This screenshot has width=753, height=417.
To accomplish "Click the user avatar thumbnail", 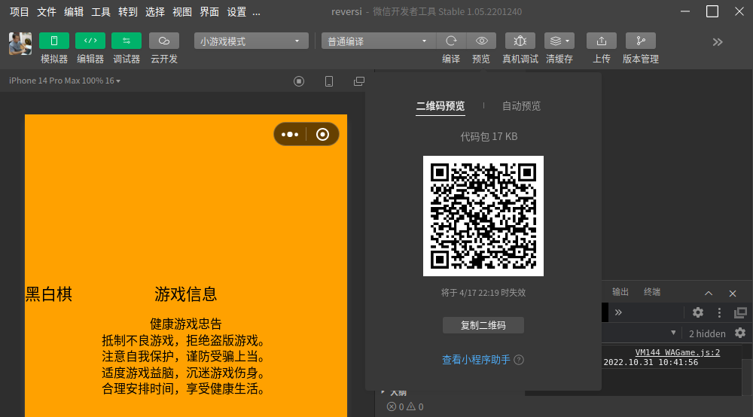I will point(20,44).
